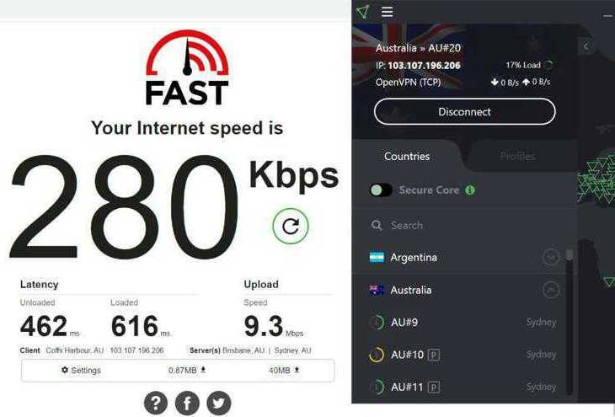The height and width of the screenshot is (417, 615).
Task: Collapse the Australia server list
Action: 551,291
